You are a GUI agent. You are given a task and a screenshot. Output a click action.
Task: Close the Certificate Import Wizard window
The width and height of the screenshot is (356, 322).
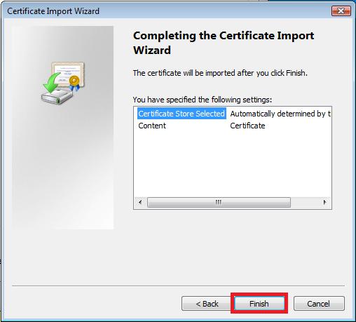click(341, 11)
